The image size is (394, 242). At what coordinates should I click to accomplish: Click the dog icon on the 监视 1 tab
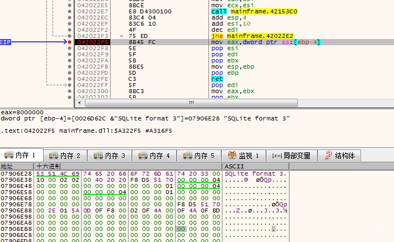click(232, 155)
